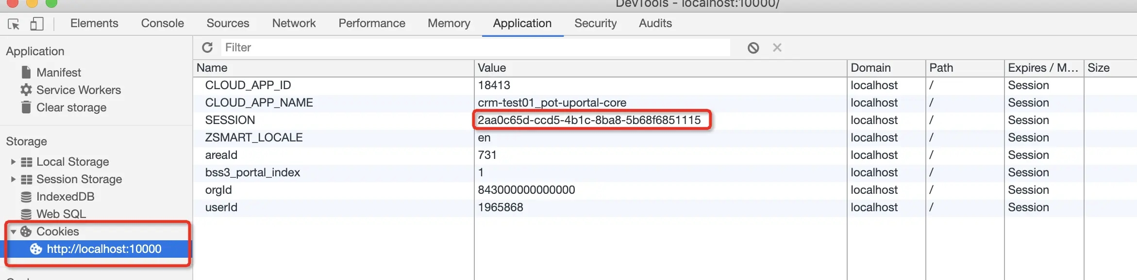Viewport: 1137px width, 280px height.
Task: Click the SESSION value 2aa0c65d-ccd5-4b1c-8ba8-5b68f6851115
Action: [589, 120]
